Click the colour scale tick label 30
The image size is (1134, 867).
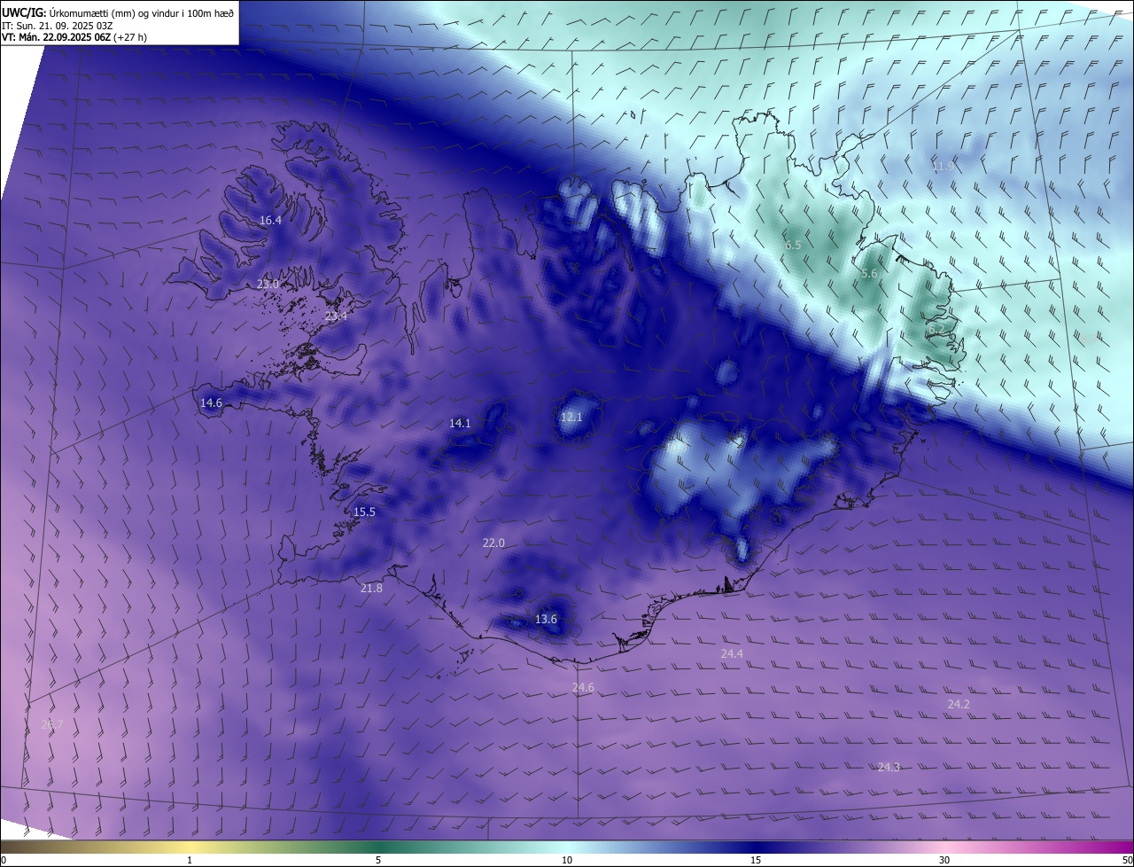click(944, 861)
